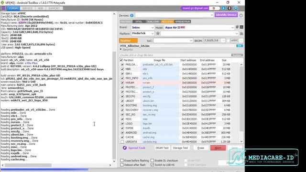This screenshot has width=306, height=172.
Task: Click the star favorite icon beside Platform
Action: click(x=158, y=33)
